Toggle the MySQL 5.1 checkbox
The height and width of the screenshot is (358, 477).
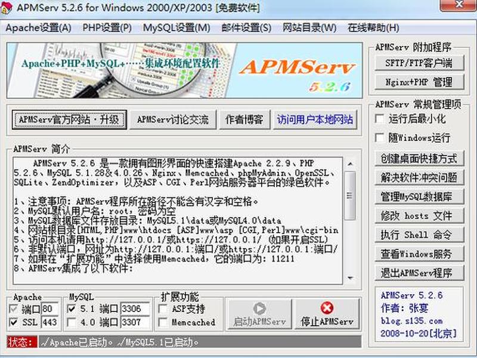pos(71,309)
